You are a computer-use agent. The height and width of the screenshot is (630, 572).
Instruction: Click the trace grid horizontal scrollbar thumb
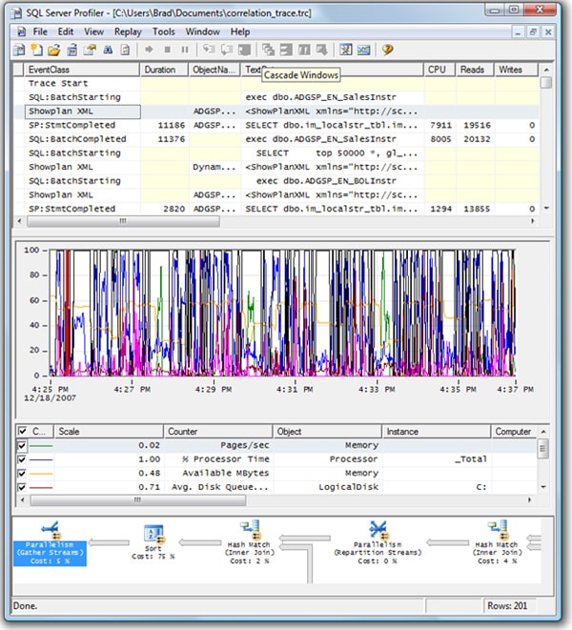click(123, 221)
